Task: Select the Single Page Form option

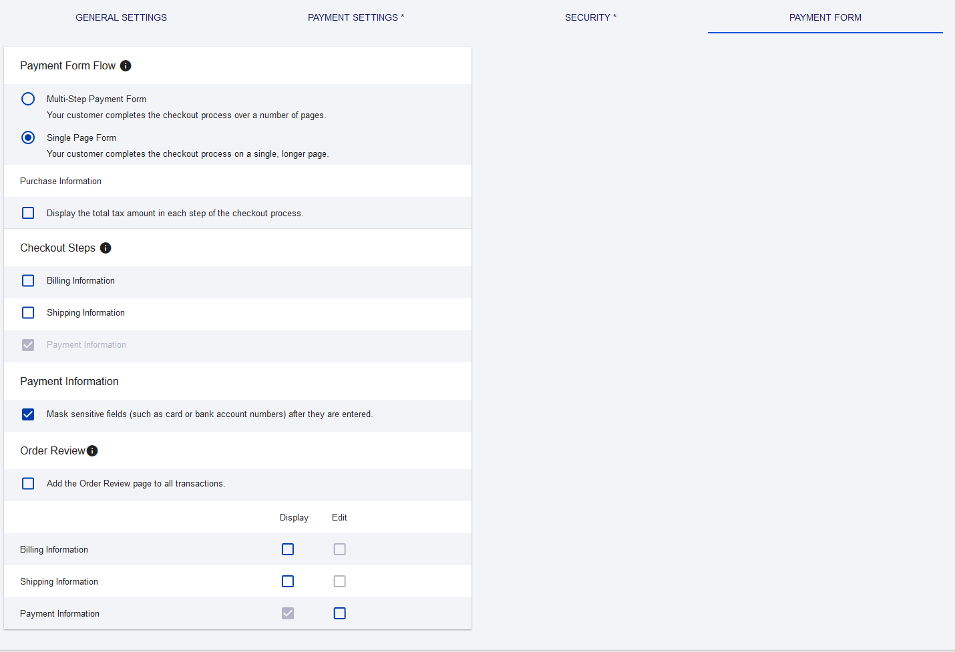Action: tap(27, 137)
